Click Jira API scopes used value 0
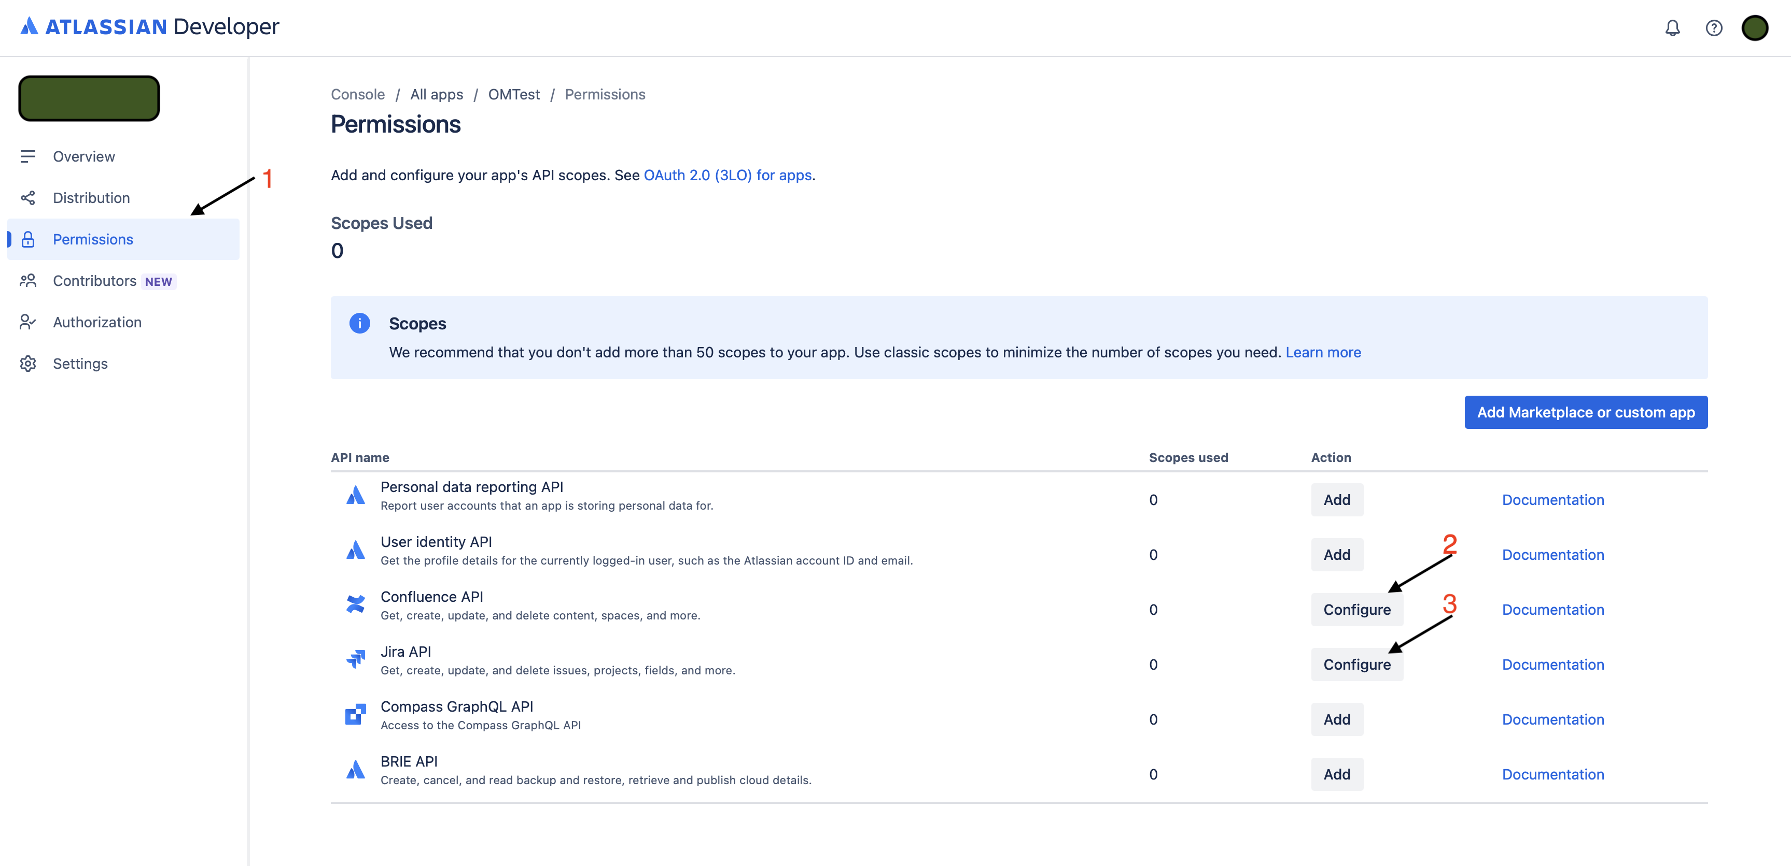1791x866 pixels. pyautogui.click(x=1153, y=665)
